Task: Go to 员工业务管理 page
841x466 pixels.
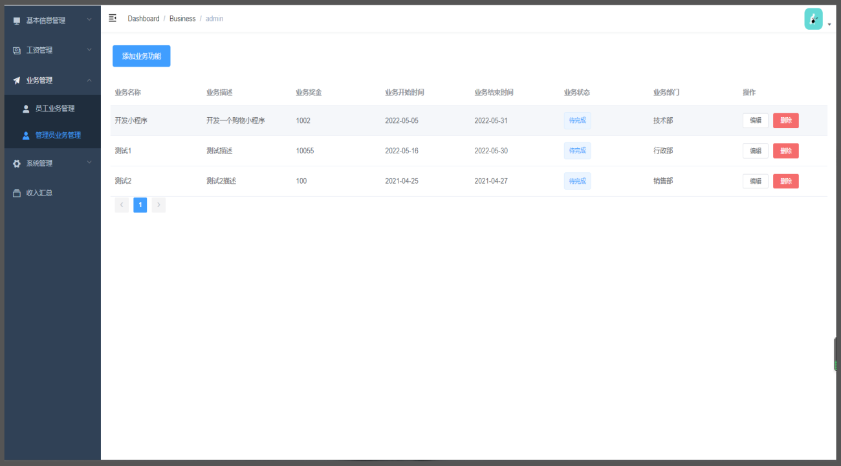Action: (52, 109)
